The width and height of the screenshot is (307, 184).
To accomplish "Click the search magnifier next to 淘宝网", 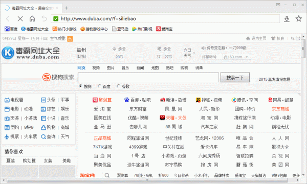I will click(107, 175).
